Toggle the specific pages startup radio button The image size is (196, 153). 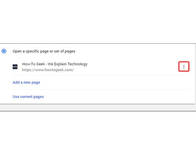[x=4, y=51]
